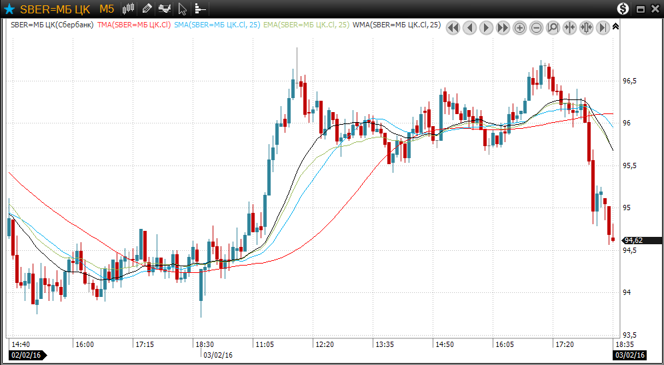Collapse the navigation toolbar with double chevron

coord(615,27)
